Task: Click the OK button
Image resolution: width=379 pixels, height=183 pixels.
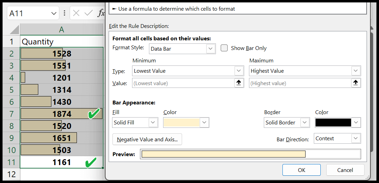Action: coord(301,170)
